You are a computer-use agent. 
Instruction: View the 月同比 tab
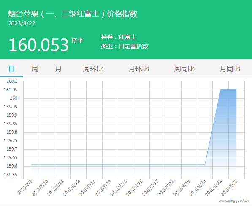click(230, 69)
